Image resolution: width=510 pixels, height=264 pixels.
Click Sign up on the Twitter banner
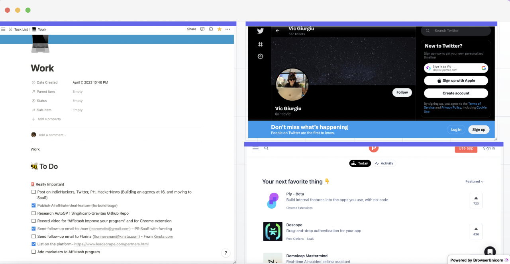(x=479, y=129)
